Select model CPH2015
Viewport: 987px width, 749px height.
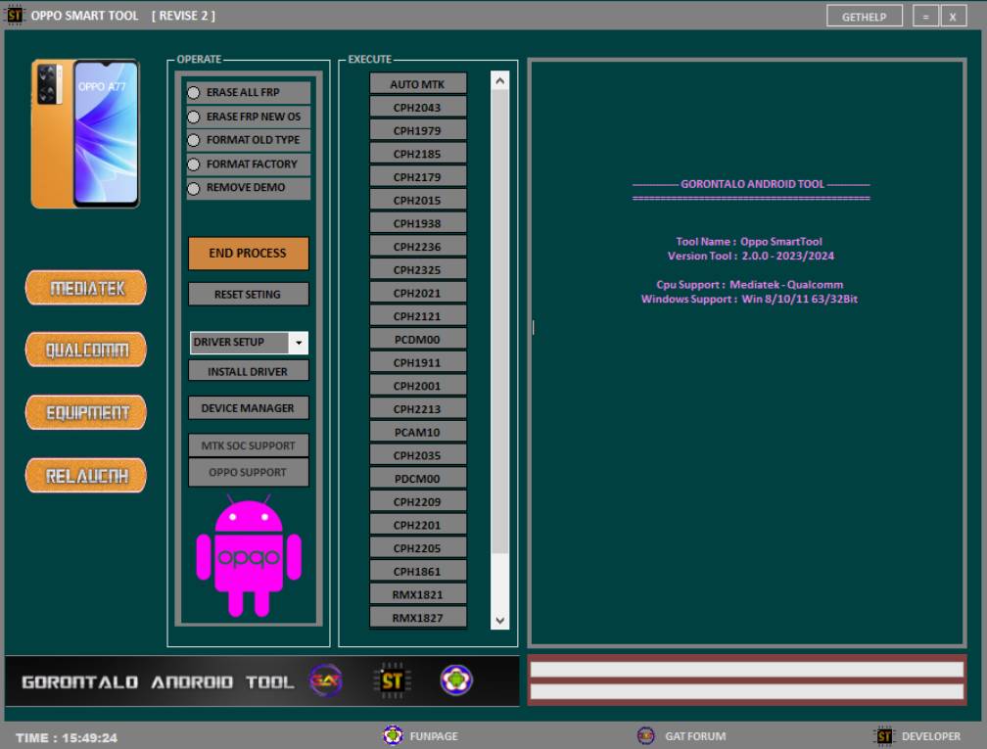(418, 200)
